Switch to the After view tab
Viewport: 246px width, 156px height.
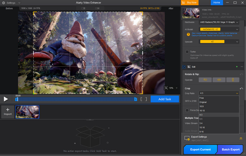[x=171, y=8]
